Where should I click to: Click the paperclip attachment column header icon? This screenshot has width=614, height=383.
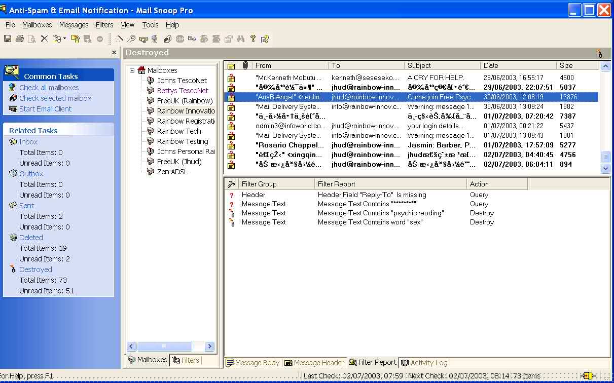[245, 65]
